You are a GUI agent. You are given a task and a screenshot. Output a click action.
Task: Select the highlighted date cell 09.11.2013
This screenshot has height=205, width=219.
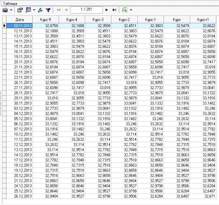click(x=19, y=26)
